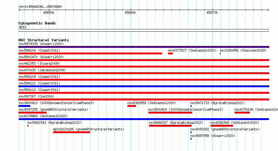Viewport: 278px width, 151px height.
Task: Click the red nsv6381549 variant bar
Action: [222, 126]
